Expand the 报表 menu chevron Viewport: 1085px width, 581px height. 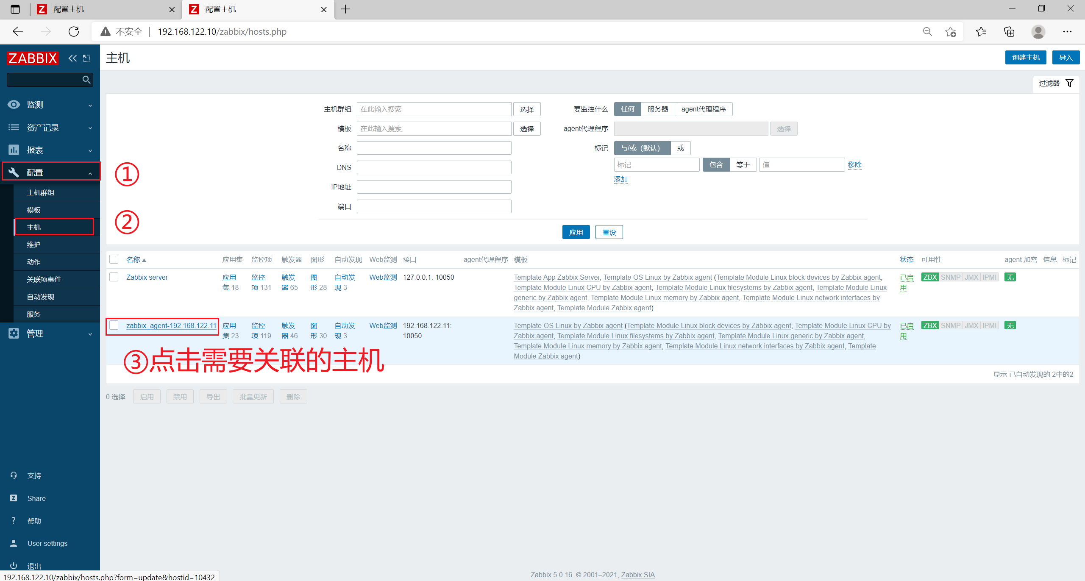click(x=90, y=150)
